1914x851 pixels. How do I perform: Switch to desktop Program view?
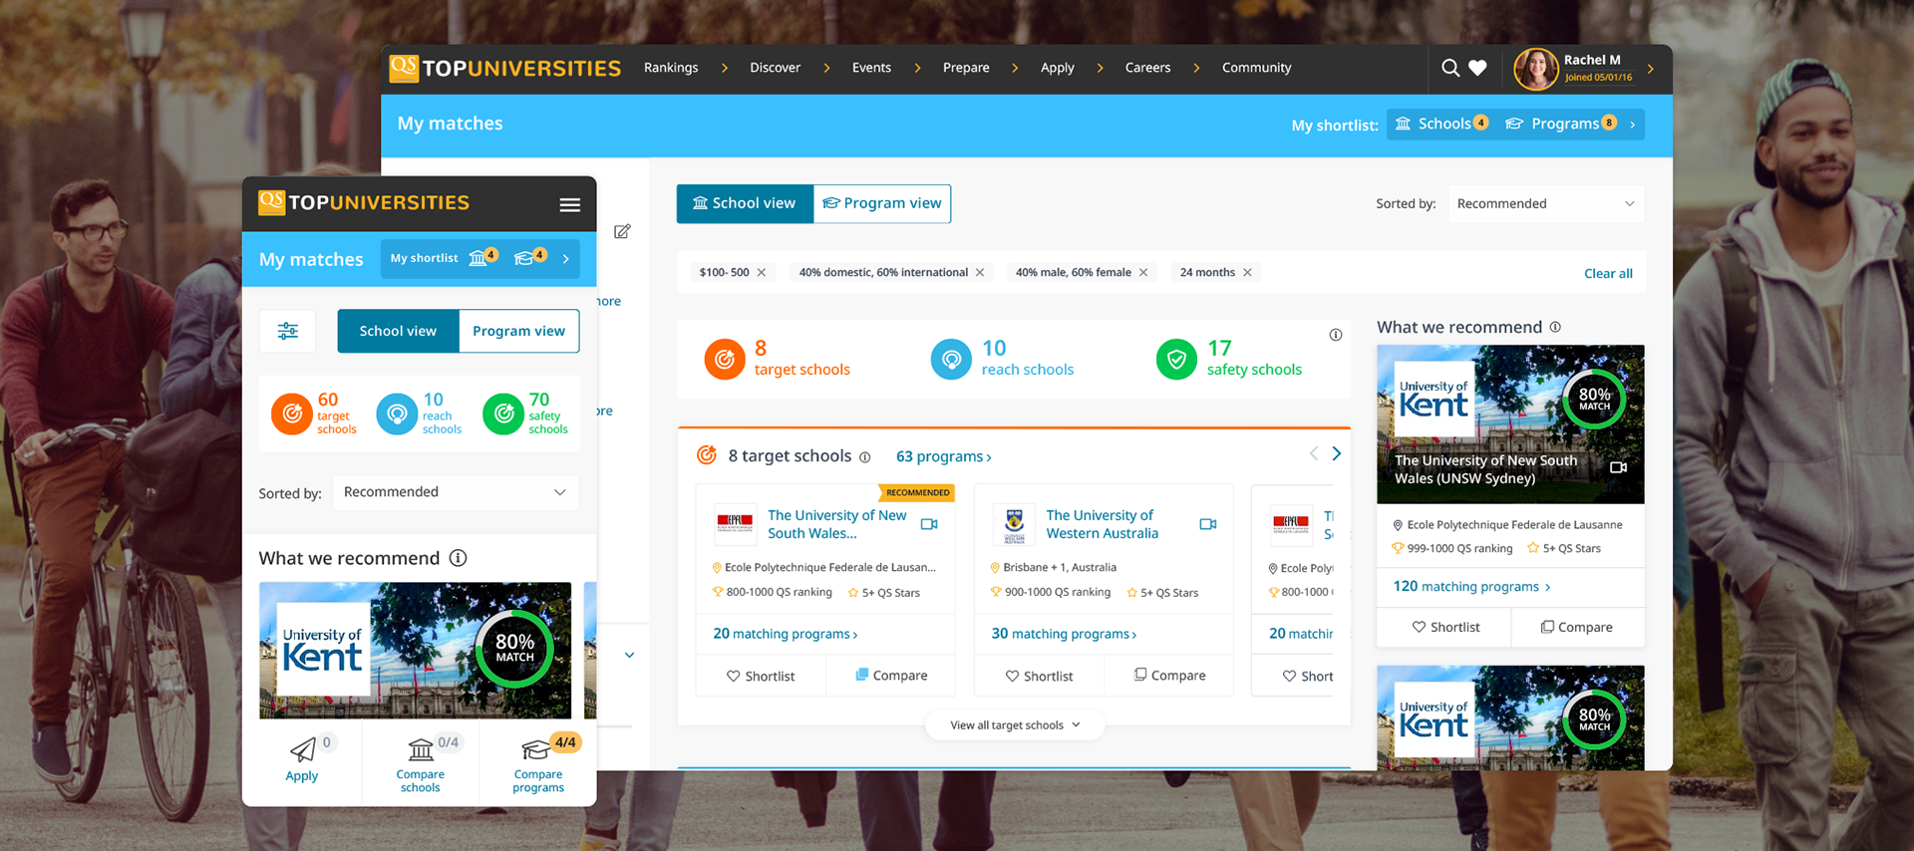coord(882,203)
